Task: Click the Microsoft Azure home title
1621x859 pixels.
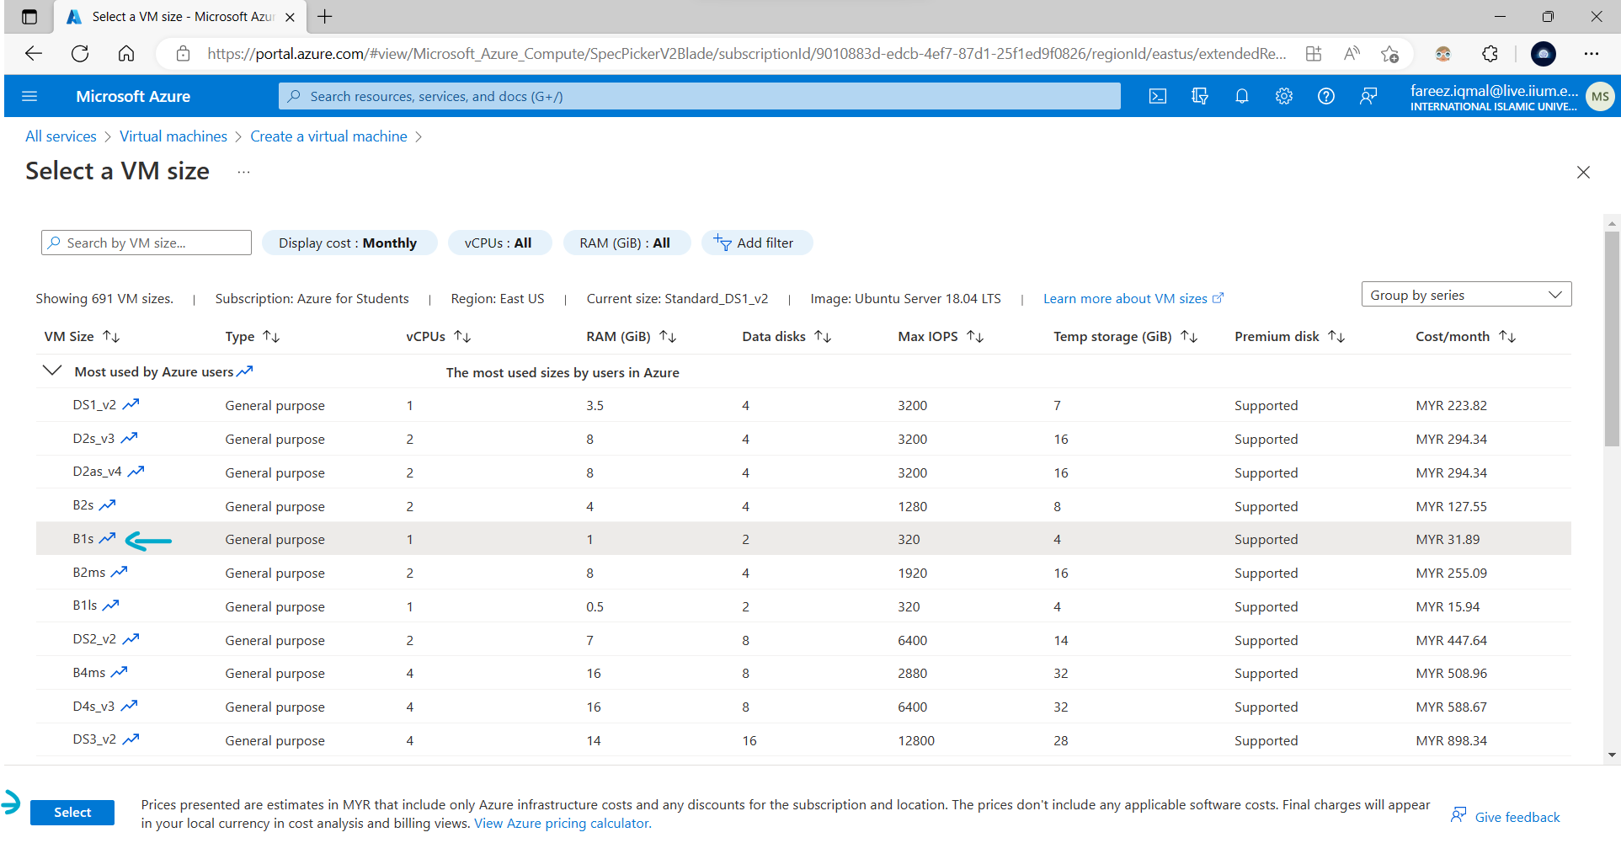Action: click(x=133, y=96)
